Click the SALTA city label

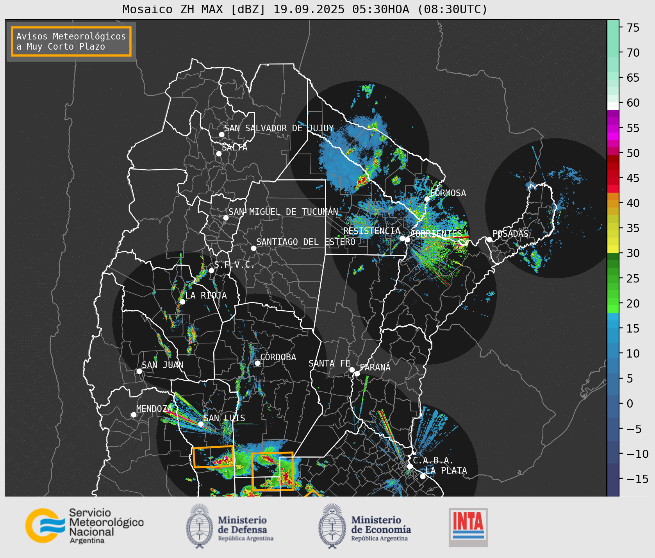coord(235,147)
